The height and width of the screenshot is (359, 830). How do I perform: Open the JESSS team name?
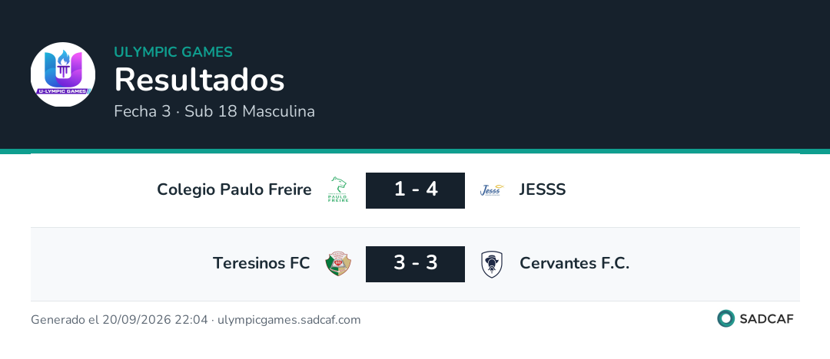coord(543,189)
